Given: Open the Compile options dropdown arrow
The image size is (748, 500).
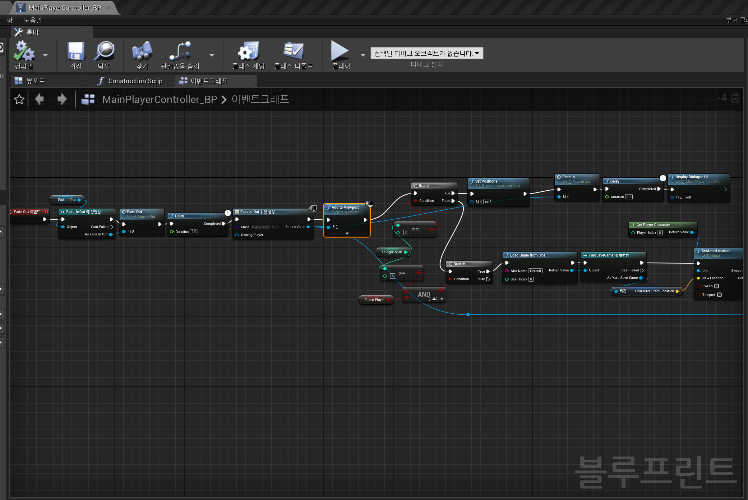Looking at the screenshot, I should (45, 55).
